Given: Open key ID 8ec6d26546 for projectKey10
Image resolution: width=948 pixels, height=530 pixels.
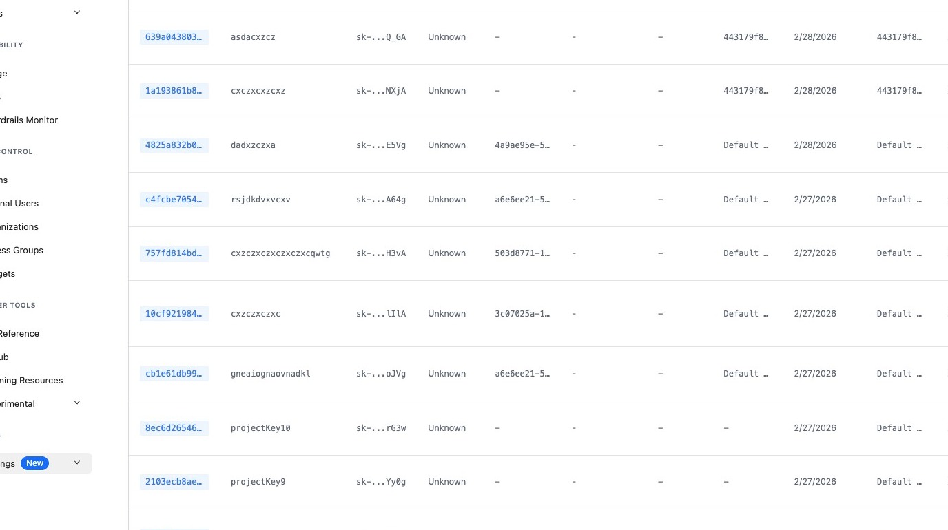Looking at the screenshot, I should coord(174,428).
